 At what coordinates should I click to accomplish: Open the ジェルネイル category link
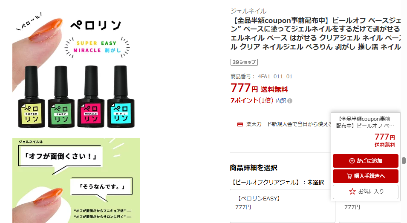[x=248, y=11]
